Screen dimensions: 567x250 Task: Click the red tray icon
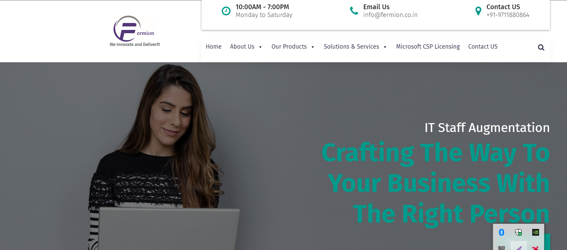click(x=536, y=248)
